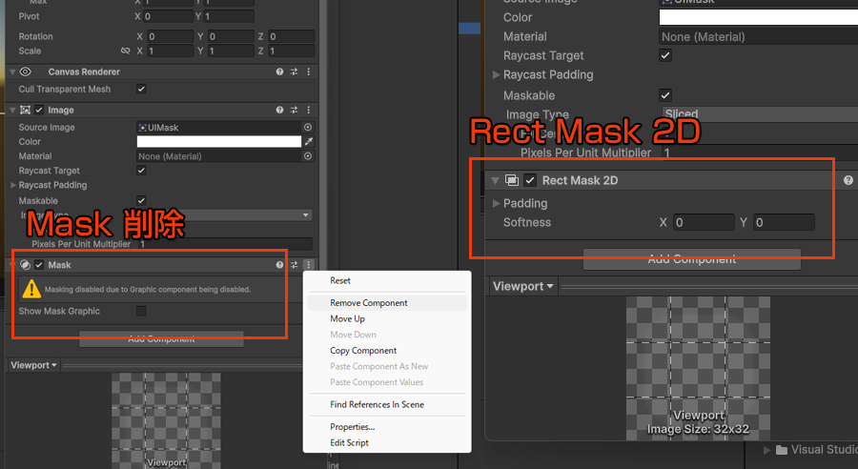Open the left Viewport dropdown
This screenshot has width=858, height=469.
point(33,365)
